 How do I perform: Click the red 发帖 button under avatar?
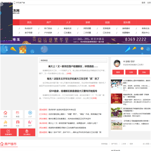144,72
